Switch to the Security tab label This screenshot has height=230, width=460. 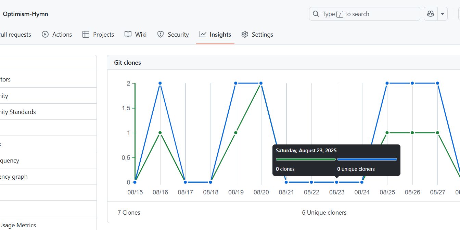point(178,35)
